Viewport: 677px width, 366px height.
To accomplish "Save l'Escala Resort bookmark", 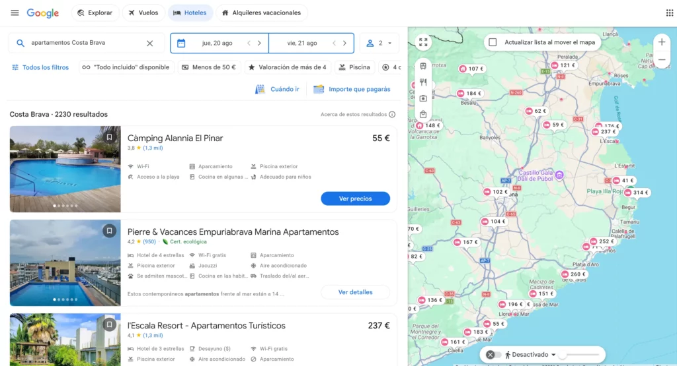I will coord(109,324).
